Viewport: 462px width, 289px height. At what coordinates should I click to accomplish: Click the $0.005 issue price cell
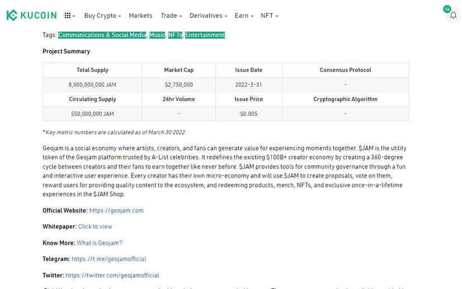click(249, 114)
